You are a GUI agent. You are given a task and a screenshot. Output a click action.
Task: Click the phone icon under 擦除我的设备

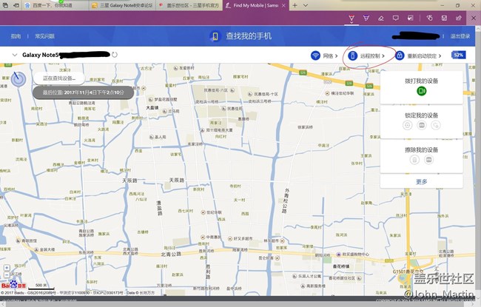(x=414, y=160)
